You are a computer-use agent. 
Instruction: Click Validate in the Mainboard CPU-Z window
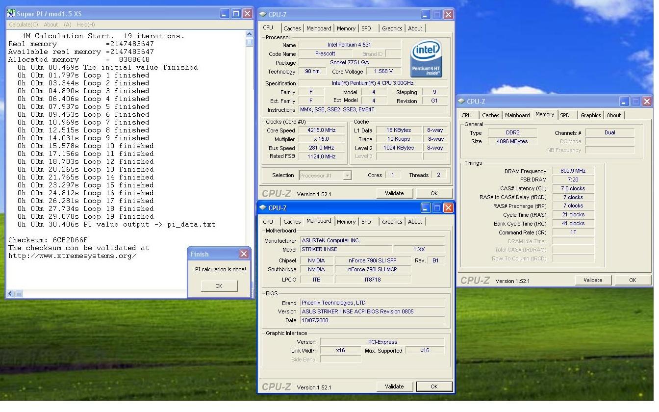point(394,386)
